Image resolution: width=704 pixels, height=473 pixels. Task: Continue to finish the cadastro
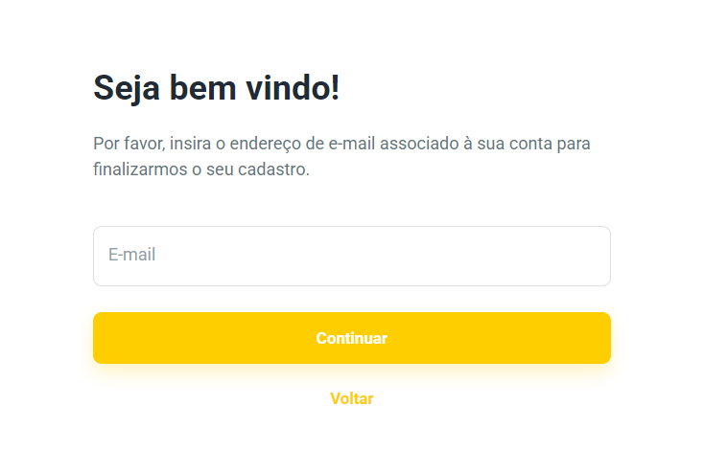pos(351,338)
